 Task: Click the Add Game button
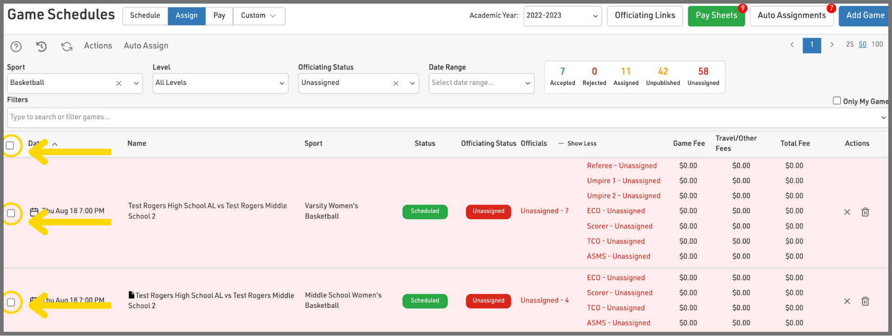coord(865,16)
